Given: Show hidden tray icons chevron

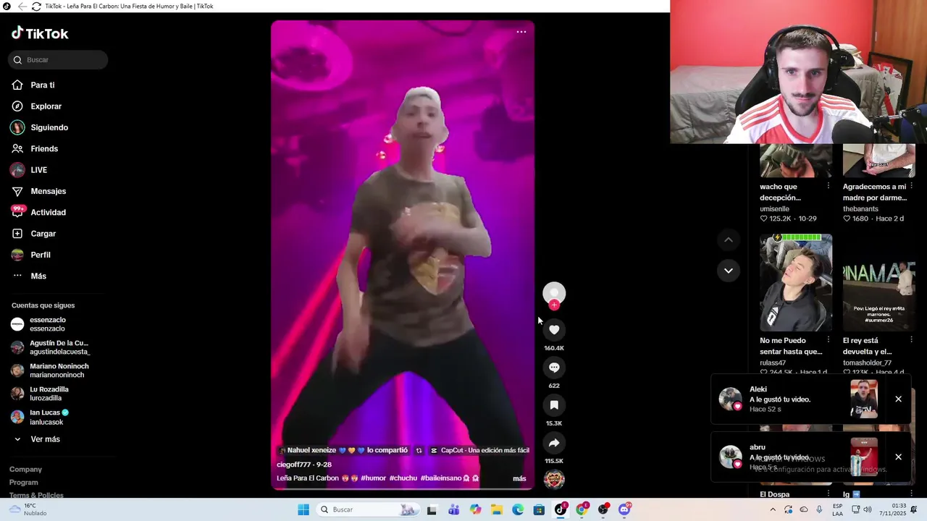Looking at the screenshot, I should 773,509.
